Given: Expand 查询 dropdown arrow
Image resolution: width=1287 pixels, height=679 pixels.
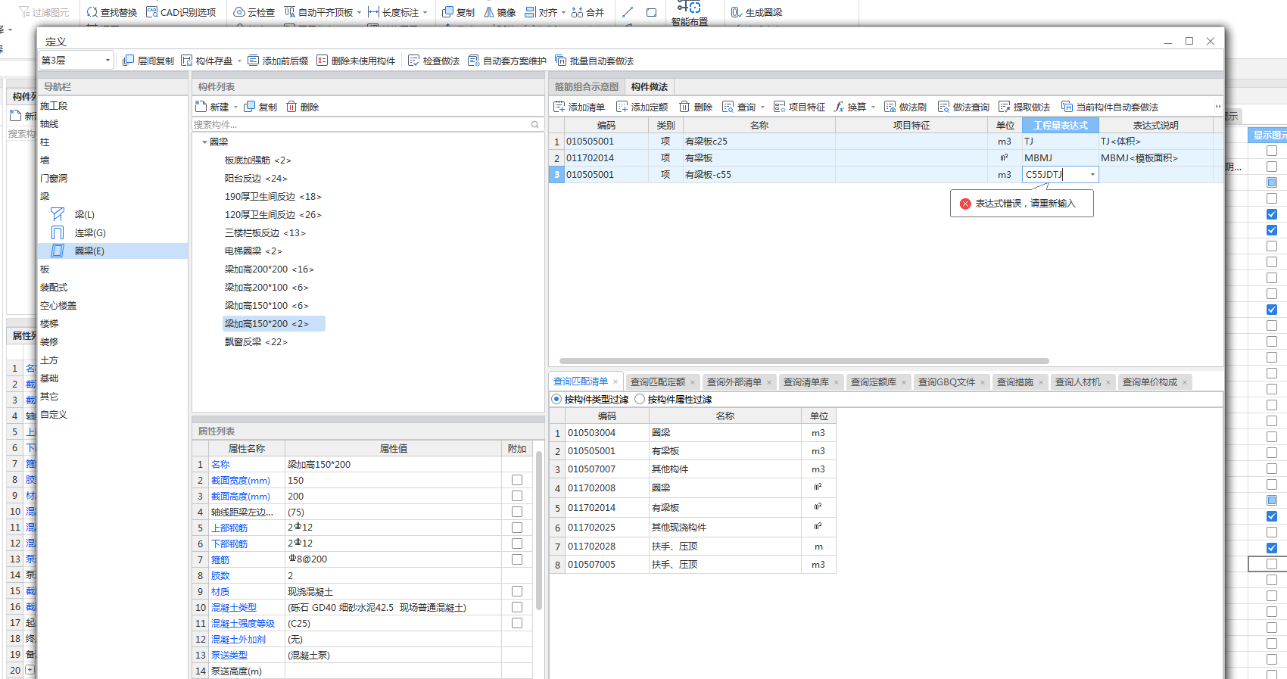Looking at the screenshot, I should [x=762, y=107].
